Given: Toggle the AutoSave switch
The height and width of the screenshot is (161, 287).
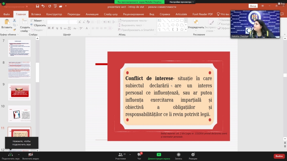Looking at the screenshot, I should click(x=29, y=6).
